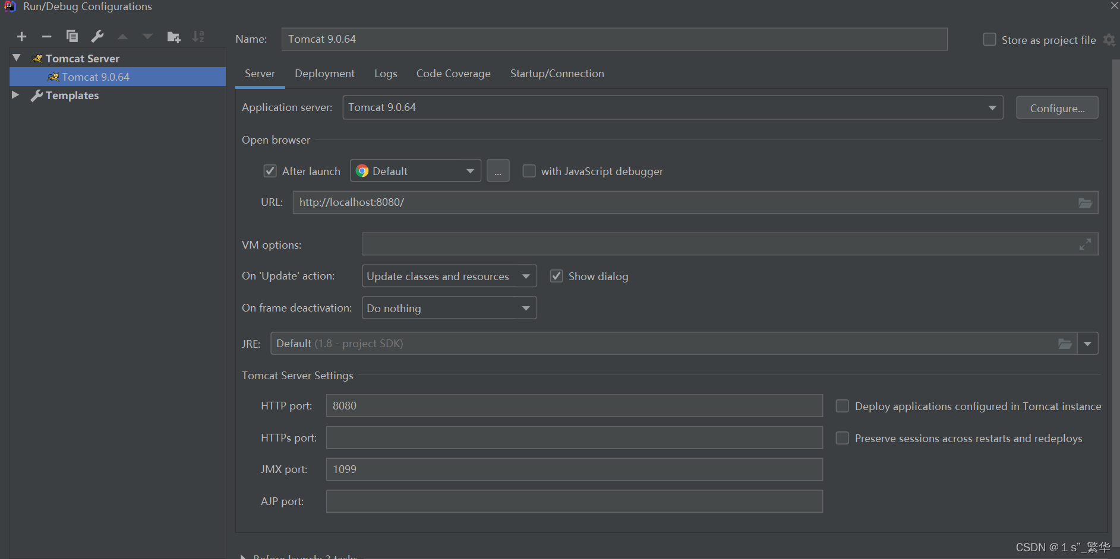Viewport: 1120px width, 559px height.
Task: Uncheck After launch browser option
Action: coord(270,171)
